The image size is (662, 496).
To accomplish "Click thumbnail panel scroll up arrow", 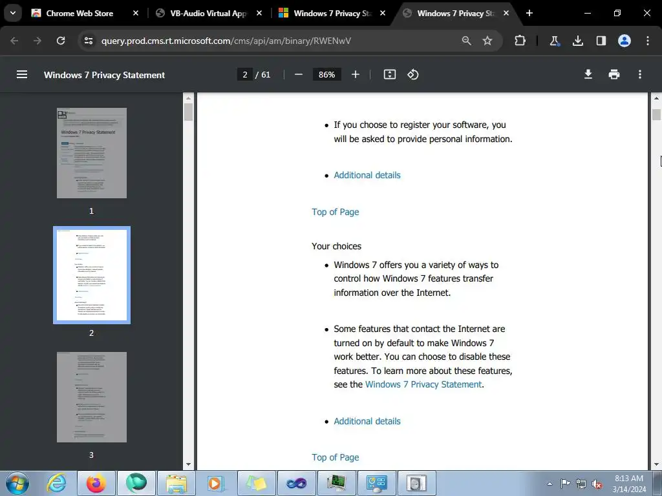I will pos(188,98).
